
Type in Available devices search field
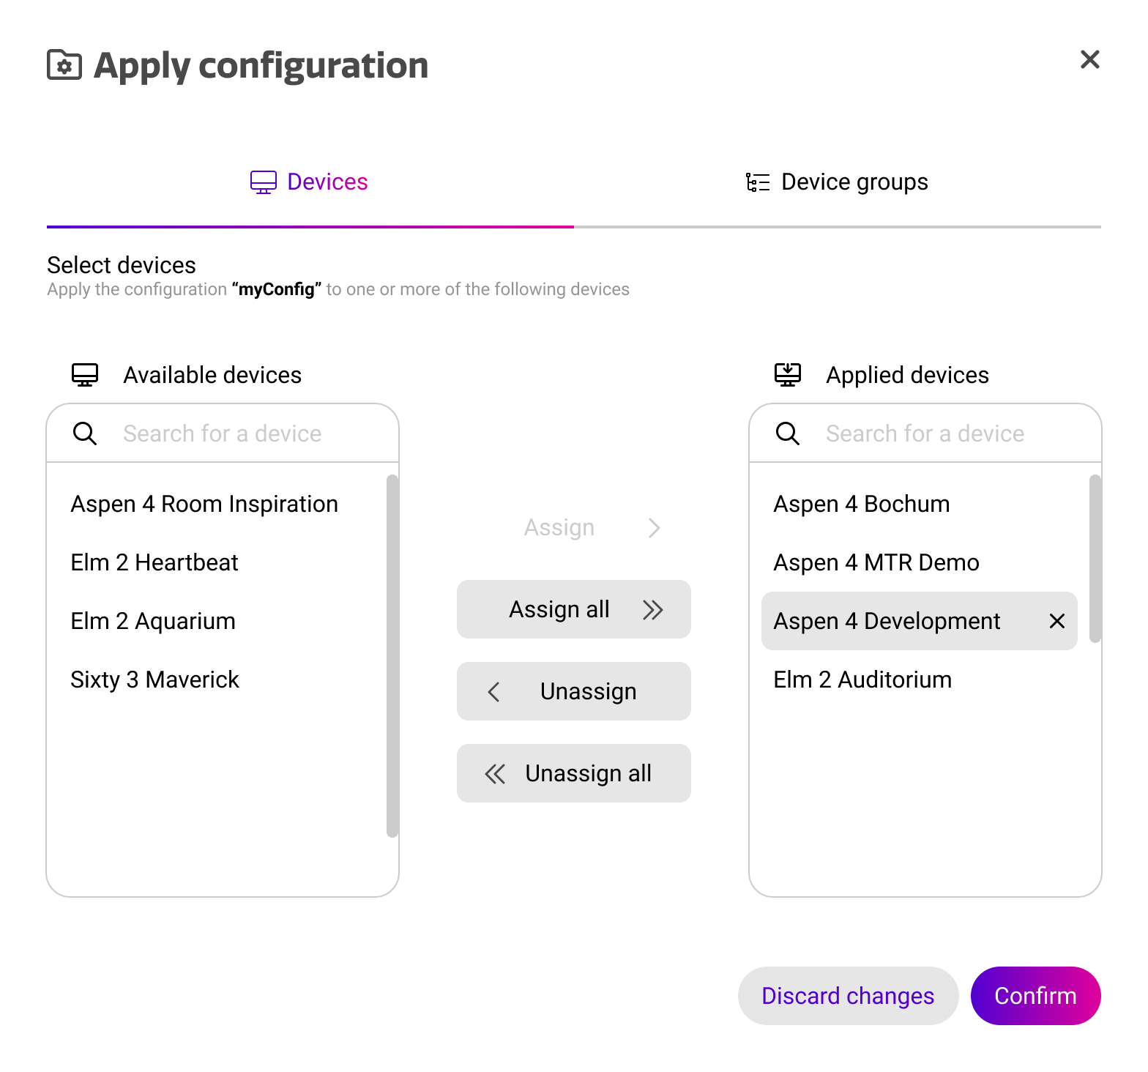click(x=249, y=433)
